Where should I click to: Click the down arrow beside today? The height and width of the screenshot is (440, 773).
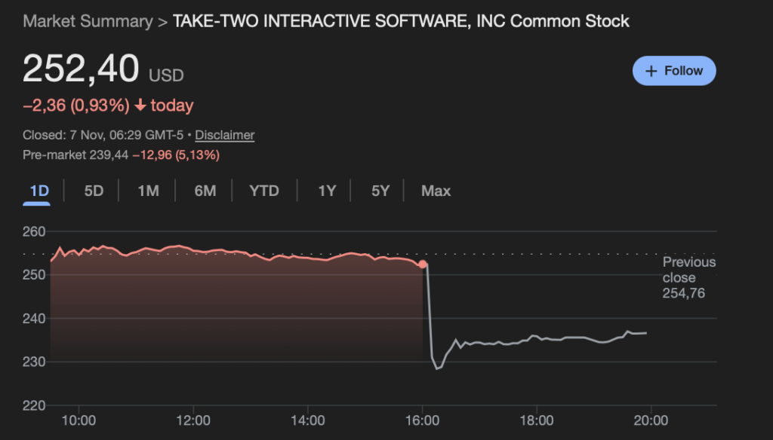[x=140, y=106]
